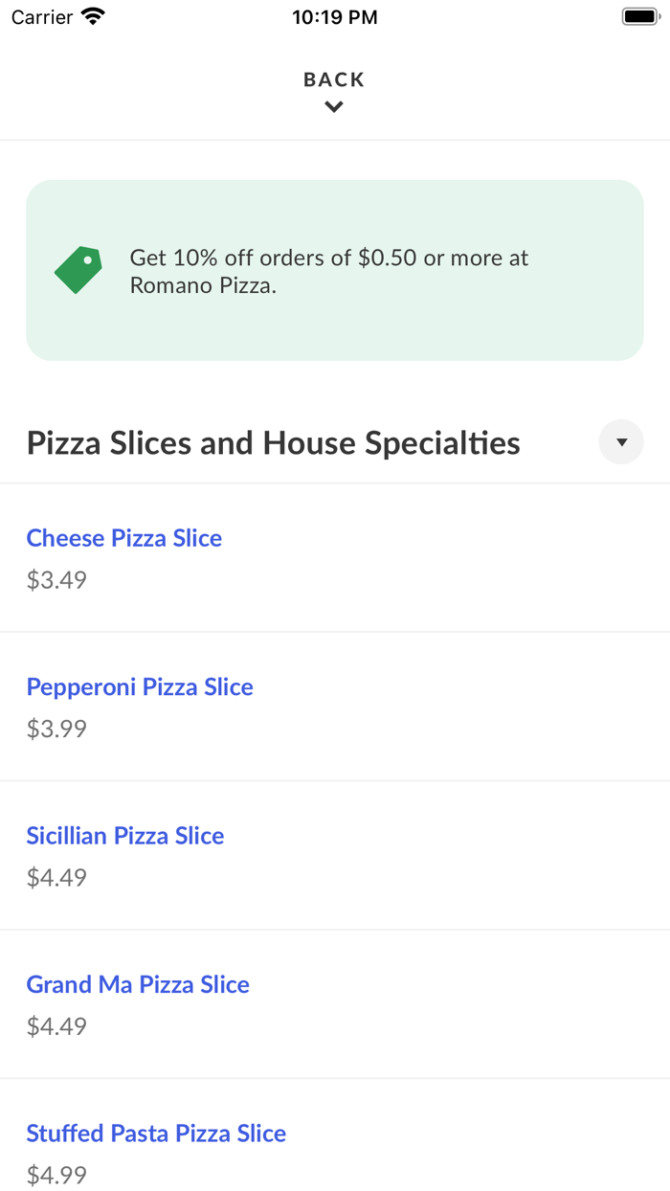The width and height of the screenshot is (670, 1191).
Task: Click the $3.49 price under Cheese Pizza Slice
Action: coord(56,580)
